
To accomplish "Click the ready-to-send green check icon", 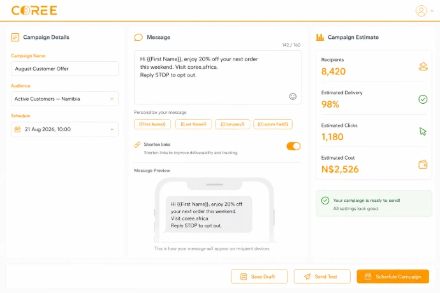I will (x=325, y=201).
